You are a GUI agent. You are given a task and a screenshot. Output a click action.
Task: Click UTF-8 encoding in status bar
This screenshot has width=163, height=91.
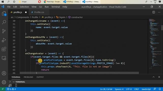tap(129, 89)
